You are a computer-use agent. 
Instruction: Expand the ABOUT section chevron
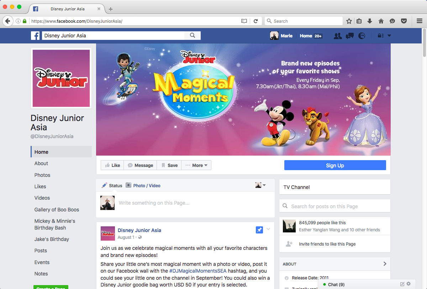385,264
